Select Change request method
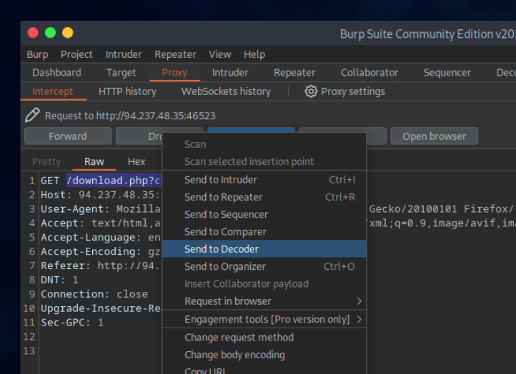Image resolution: width=516 pixels, height=374 pixels. pyautogui.click(x=239, y=337)
